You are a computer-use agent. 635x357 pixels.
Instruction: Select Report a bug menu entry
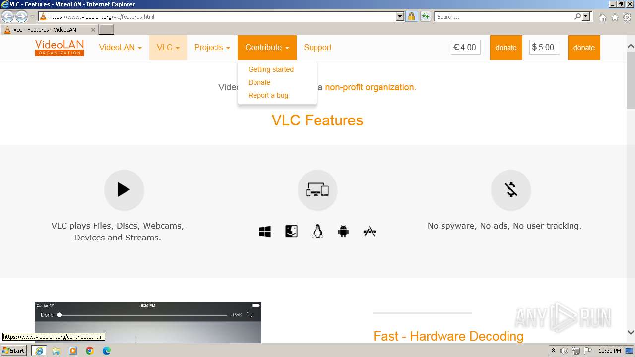click(268, 95)
